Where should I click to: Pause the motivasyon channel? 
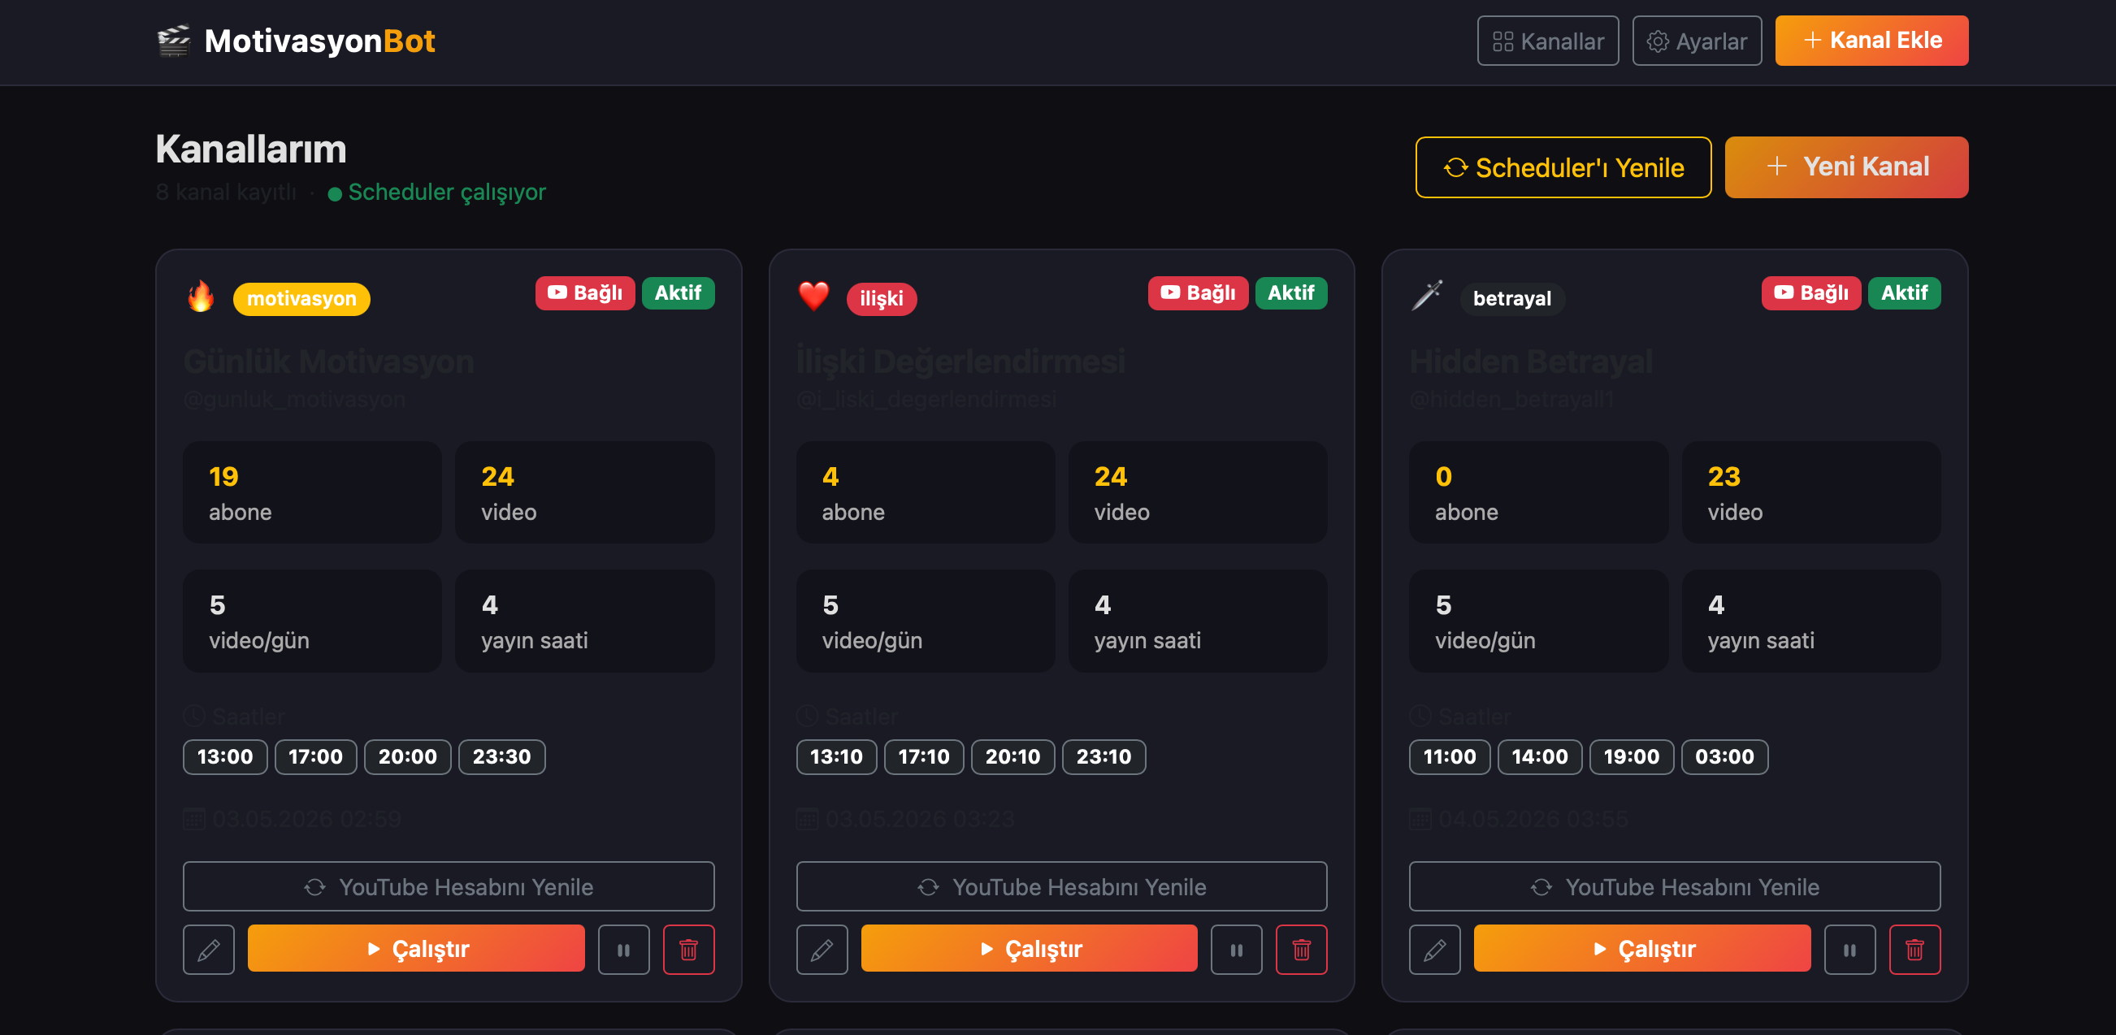(x=623, y=950)
